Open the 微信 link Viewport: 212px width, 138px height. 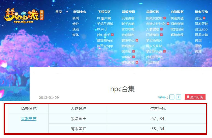pos(198,40)
